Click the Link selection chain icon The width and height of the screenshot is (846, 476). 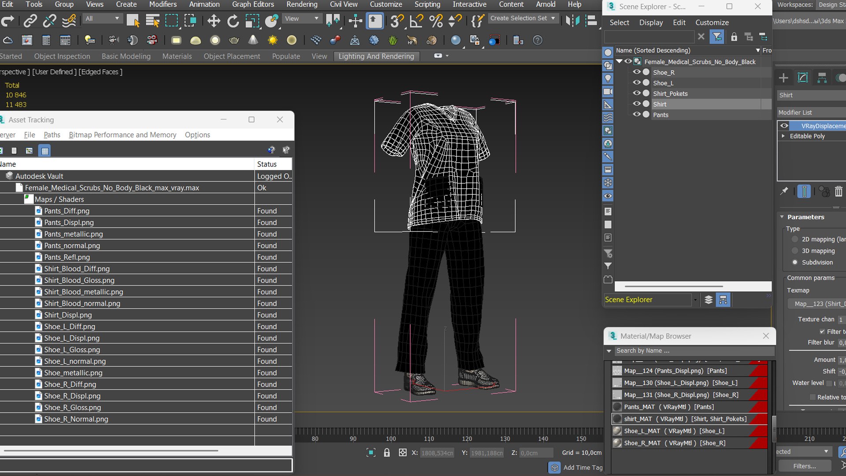tap(30, 20)
